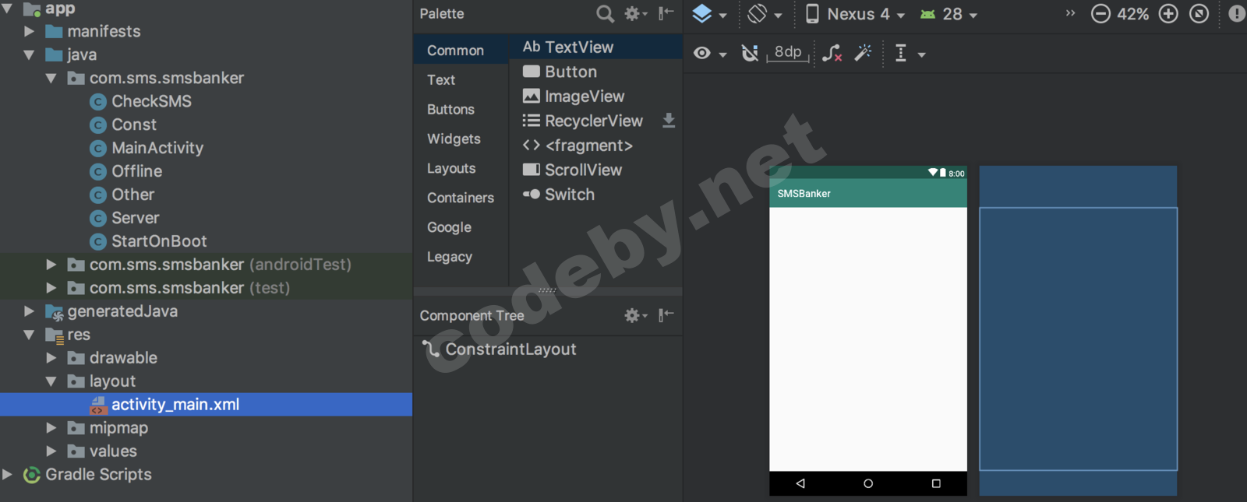This screenshot has width=1247, height=502.
Task: Open the Containers palette category
Action: click(461, 198)
